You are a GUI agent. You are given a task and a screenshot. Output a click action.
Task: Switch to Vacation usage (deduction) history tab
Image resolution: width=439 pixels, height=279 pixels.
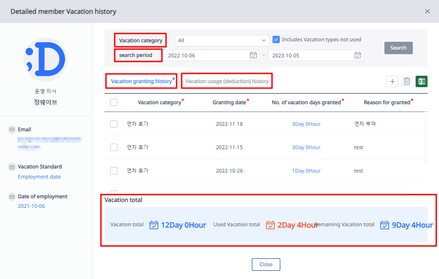pyautogui.click(x=227, y=81)
